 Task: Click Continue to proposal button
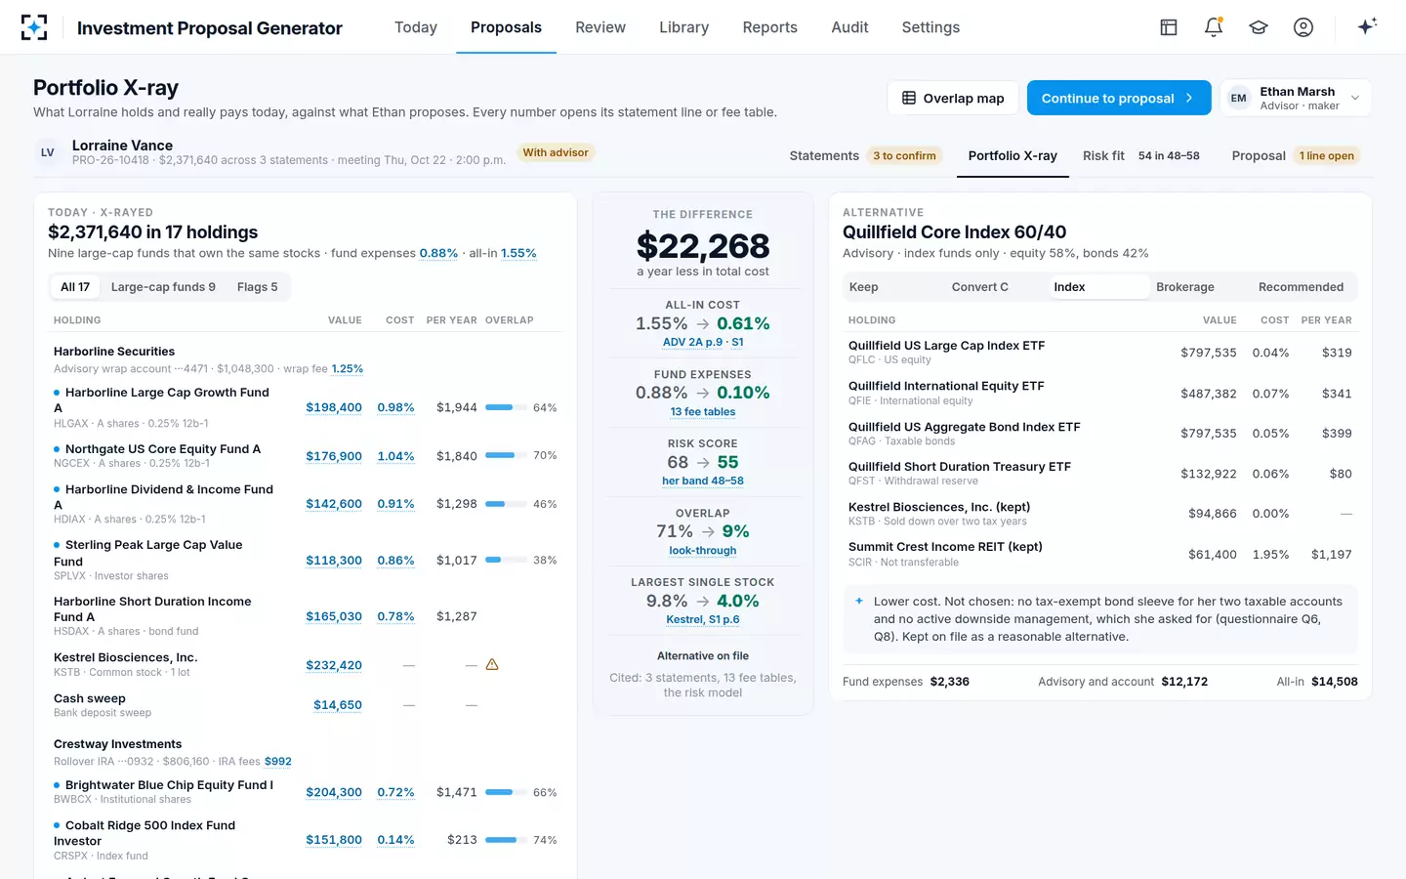tap(1119, 98)
